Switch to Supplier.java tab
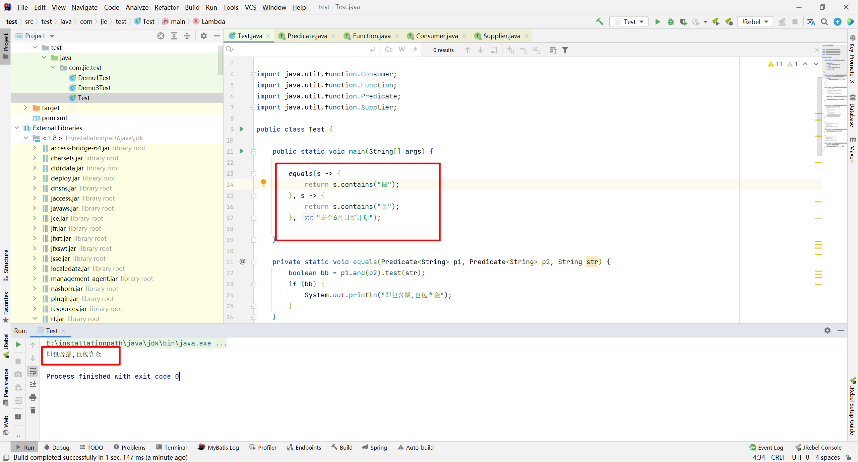Viewport: 858px width, 462px height. pyautogui.click(x=502, y=36)
